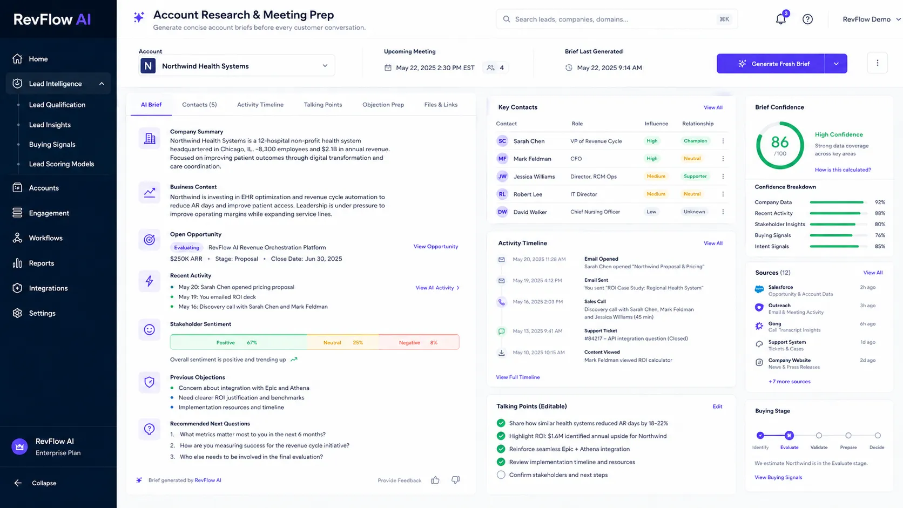Open the notifications bell icon
Image resolution: width=903 pixels, height=508 pixels.
[x=780, y=19]
